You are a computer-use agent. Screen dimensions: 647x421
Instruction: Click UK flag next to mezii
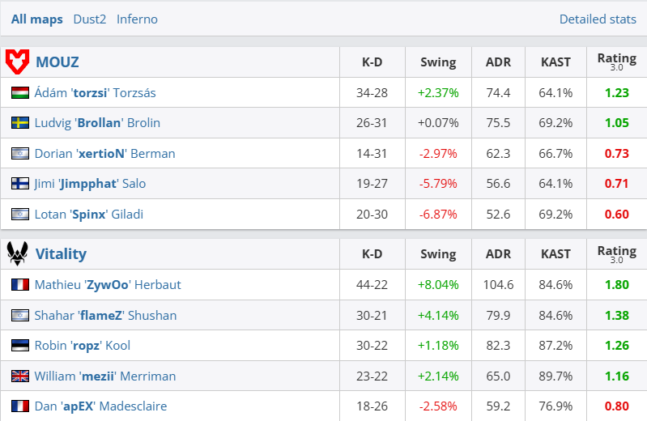coord(20,376)
